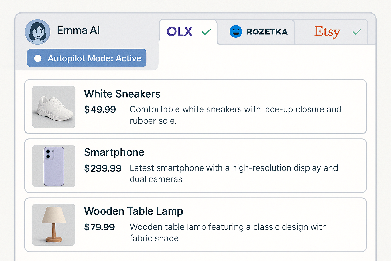This screenshot has width=391, height=261.
Task: Click the Smartphone product image
Action: (x=54, y=166)
